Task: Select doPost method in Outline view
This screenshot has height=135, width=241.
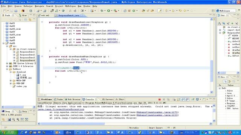Action: click(234, 56)
